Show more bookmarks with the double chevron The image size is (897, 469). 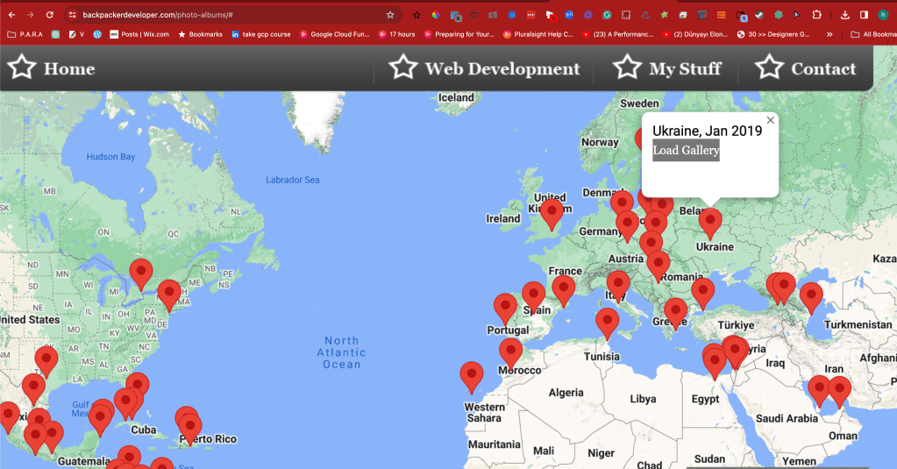click(829, 34)
